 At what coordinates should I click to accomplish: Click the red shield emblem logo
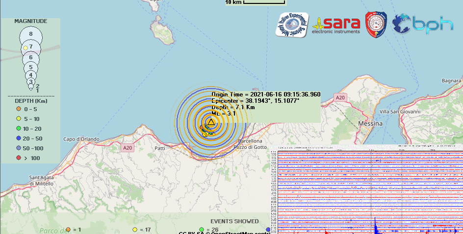tap(376, 24)
